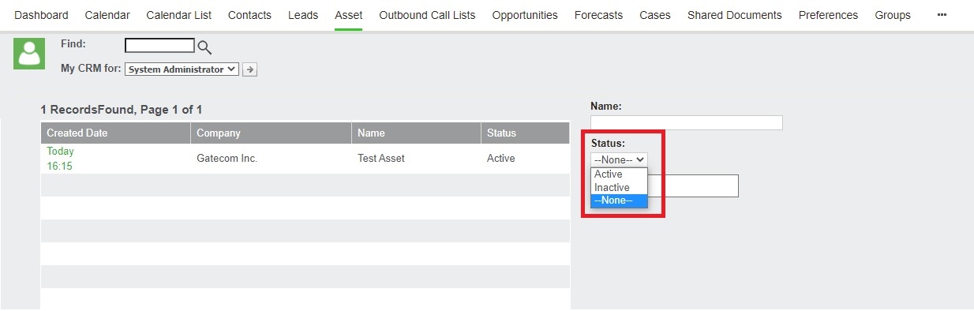Go to the Dashboard tab
974x311 pixels.
point(42,15)
